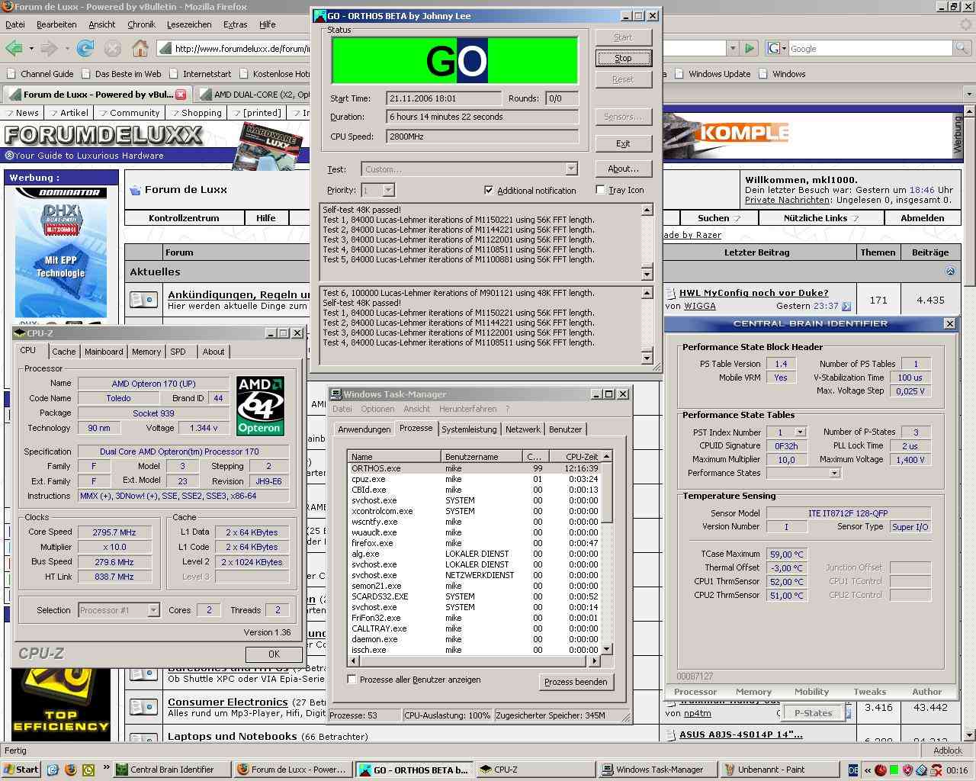Click the search magnifier icon in Google box
The height and width of the screenshot is (781, 976).
click(962, 48)
